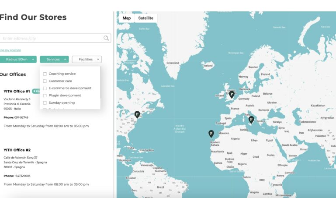Expand the Facilities dropdown
The height and width of the screenshot is (198, 336).
[87, 59]
